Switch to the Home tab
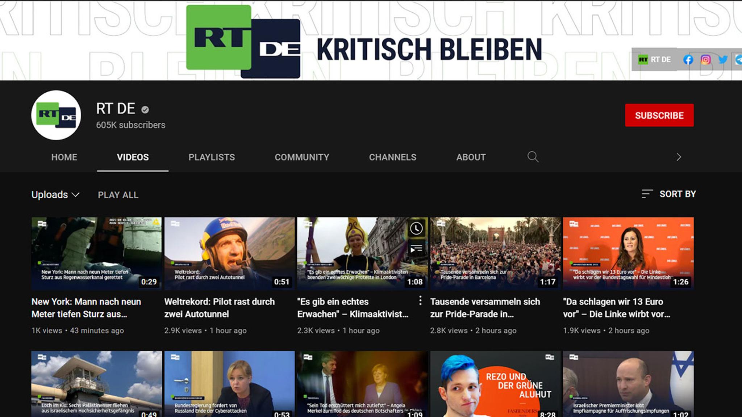742x417 pixels. pos(64,157)
